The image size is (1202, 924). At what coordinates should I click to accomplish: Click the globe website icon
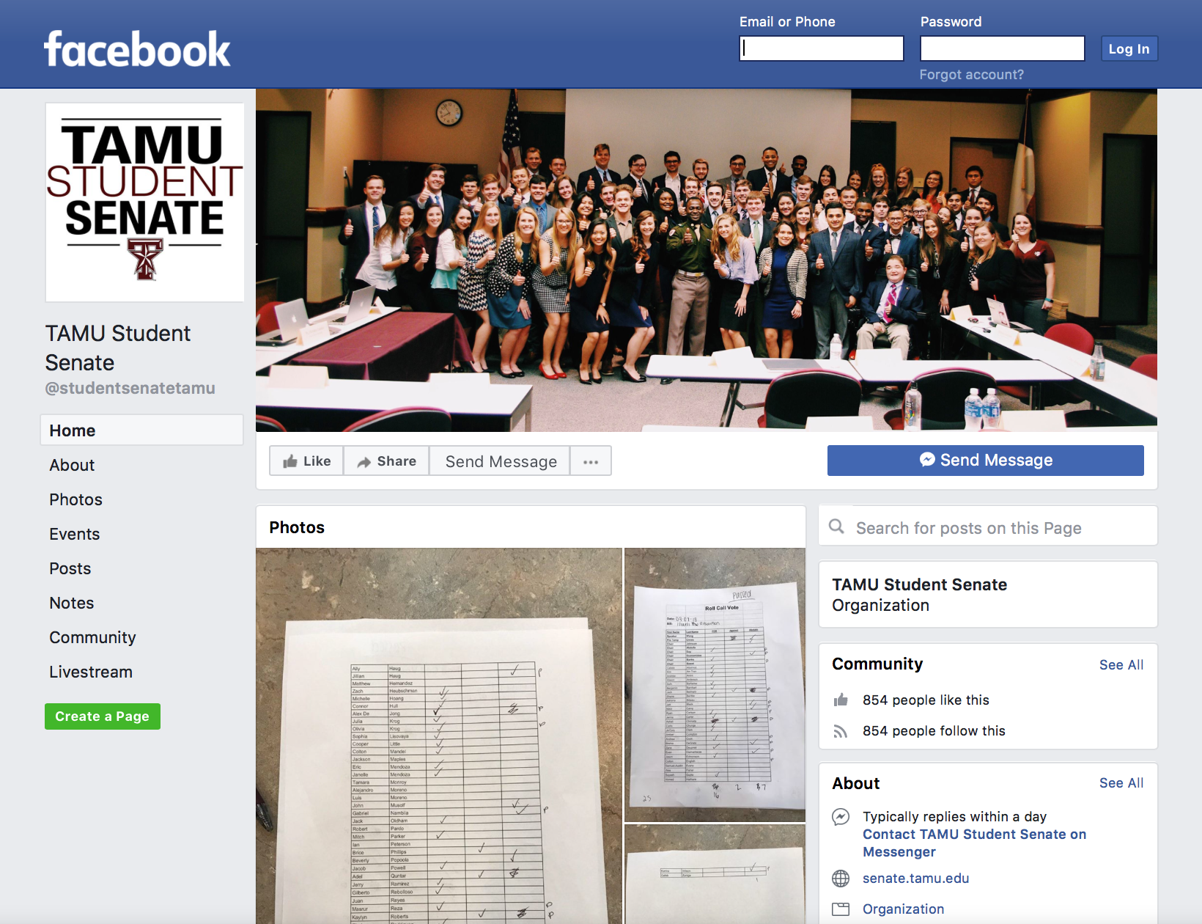[x=841, y=879]
